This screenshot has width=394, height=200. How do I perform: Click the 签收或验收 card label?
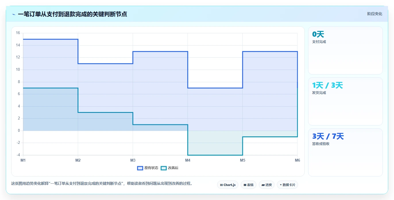[x=321, y=144]
